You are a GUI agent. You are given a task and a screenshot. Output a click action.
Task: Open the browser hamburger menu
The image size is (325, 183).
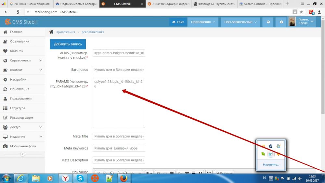(x=302, y=4)
